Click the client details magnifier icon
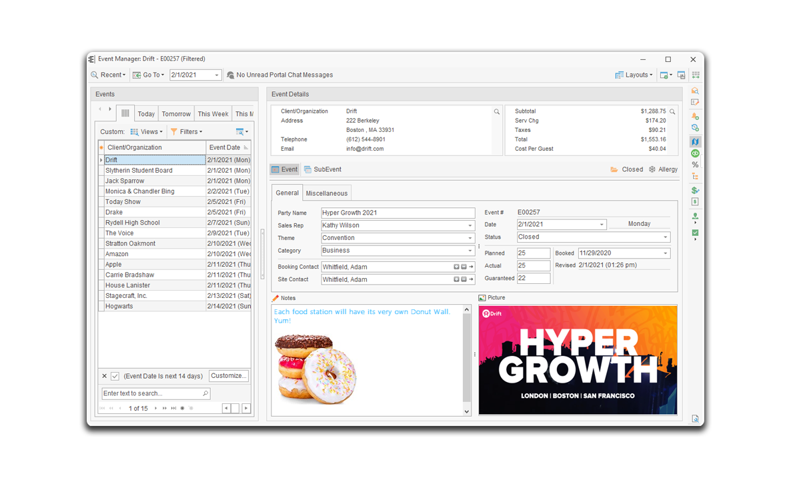The width and height of the screenshot is (791, 478). coord(497,112)
